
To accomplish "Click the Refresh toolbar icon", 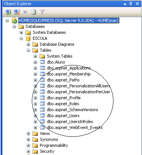I will [34, 12].
